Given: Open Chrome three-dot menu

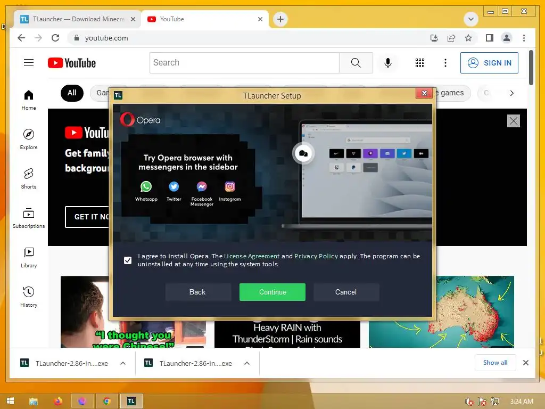Looking at the screenshot, I should pyautogui.click(x=524, y=38).
